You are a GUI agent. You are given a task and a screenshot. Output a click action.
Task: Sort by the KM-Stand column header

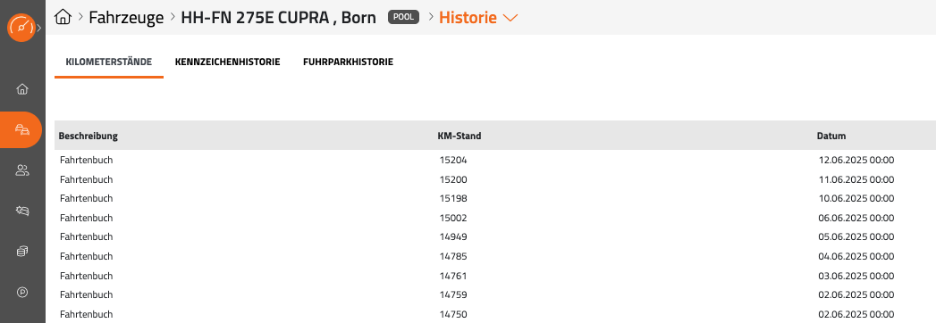point(459,136)
